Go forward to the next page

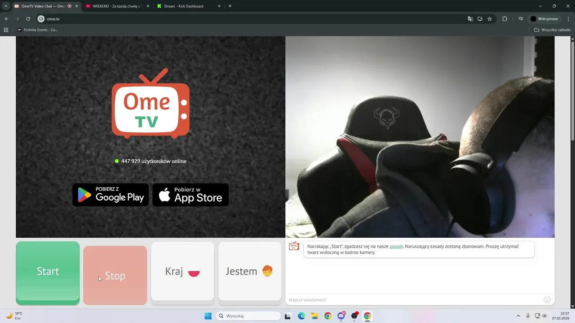pos(18,19)
